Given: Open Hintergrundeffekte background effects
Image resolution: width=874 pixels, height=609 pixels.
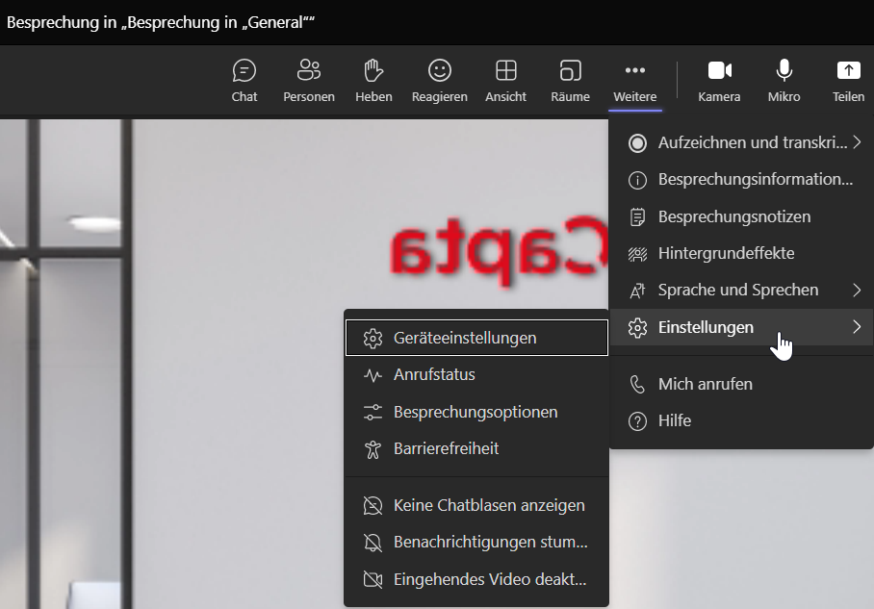Looking at the screenshot, I should tap(725, 253).
